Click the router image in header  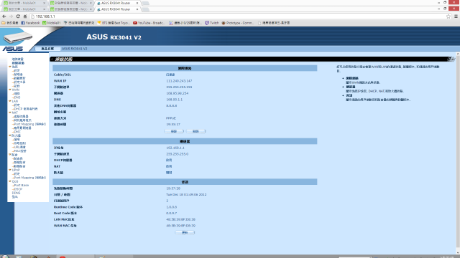17,37
